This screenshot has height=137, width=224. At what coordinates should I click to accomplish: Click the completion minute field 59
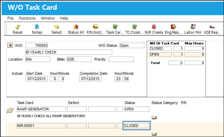tap(125, 79)
